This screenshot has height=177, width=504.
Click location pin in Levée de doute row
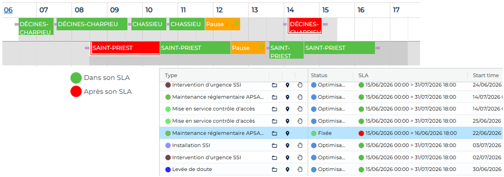point(287,170)
